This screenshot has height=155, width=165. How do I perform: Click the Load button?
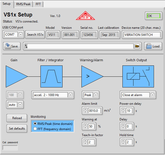click(x=153, y=46)
